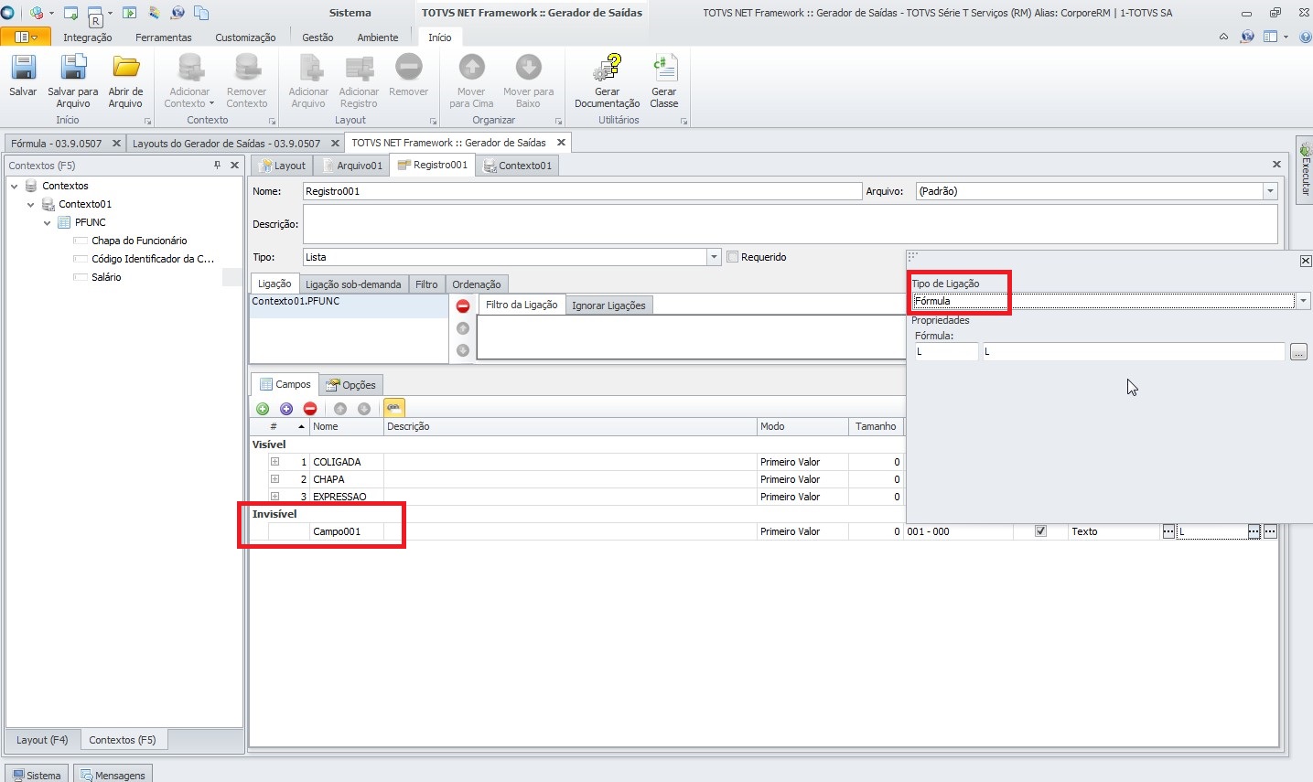Expand the EXPRESSAO field row

coord(274,497)
